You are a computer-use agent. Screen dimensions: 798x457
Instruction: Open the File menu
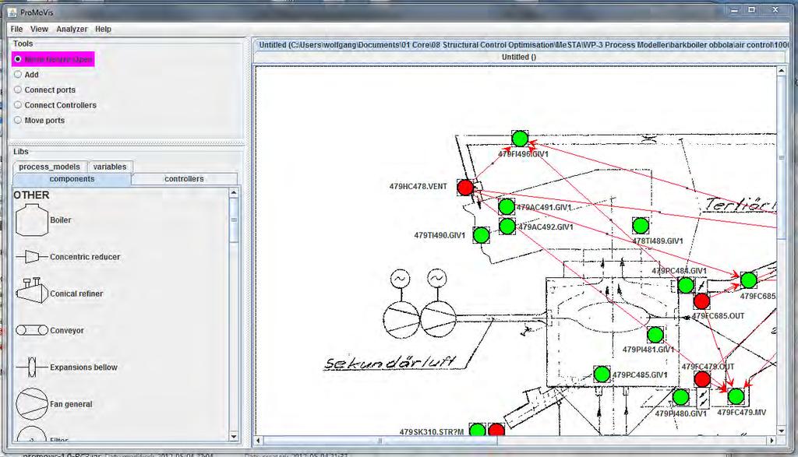[17, 29]
